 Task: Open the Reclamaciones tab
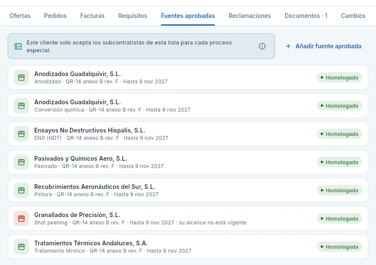[250, 16]
